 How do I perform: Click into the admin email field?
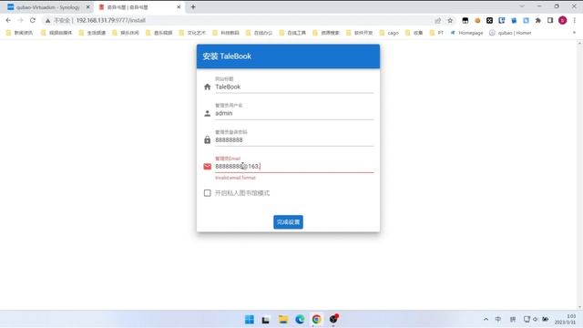294,166
